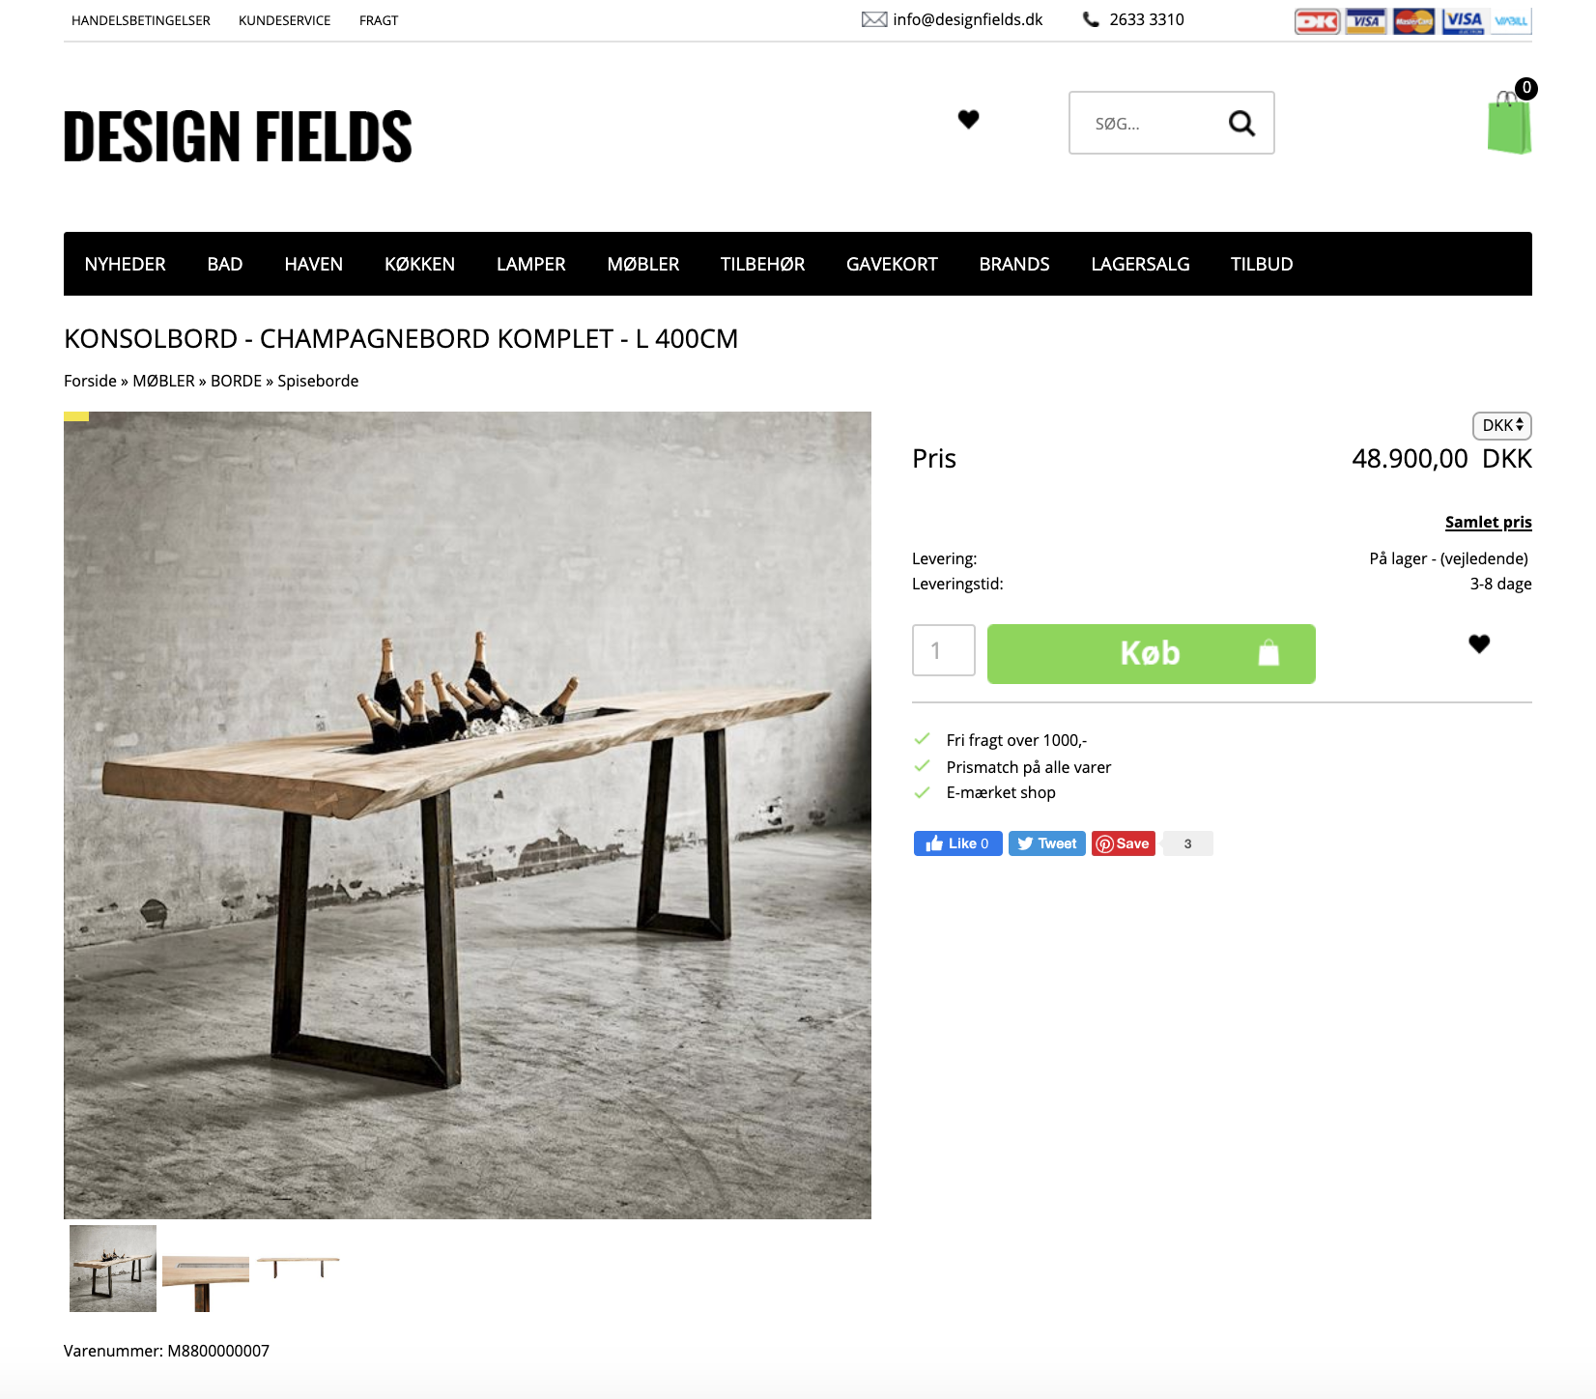Click the envelope email icon
Image resolution: width=1596 pixels, height=1399 pixels.
(x=874, y=19)
